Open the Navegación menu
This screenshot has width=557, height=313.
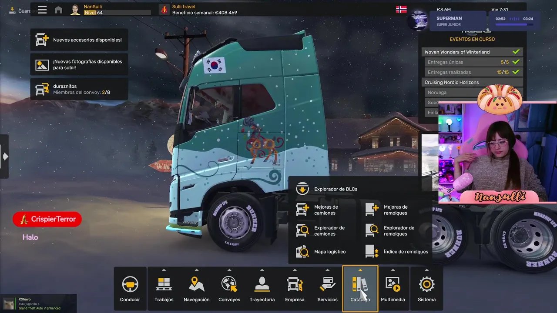(x=197, y=289)
